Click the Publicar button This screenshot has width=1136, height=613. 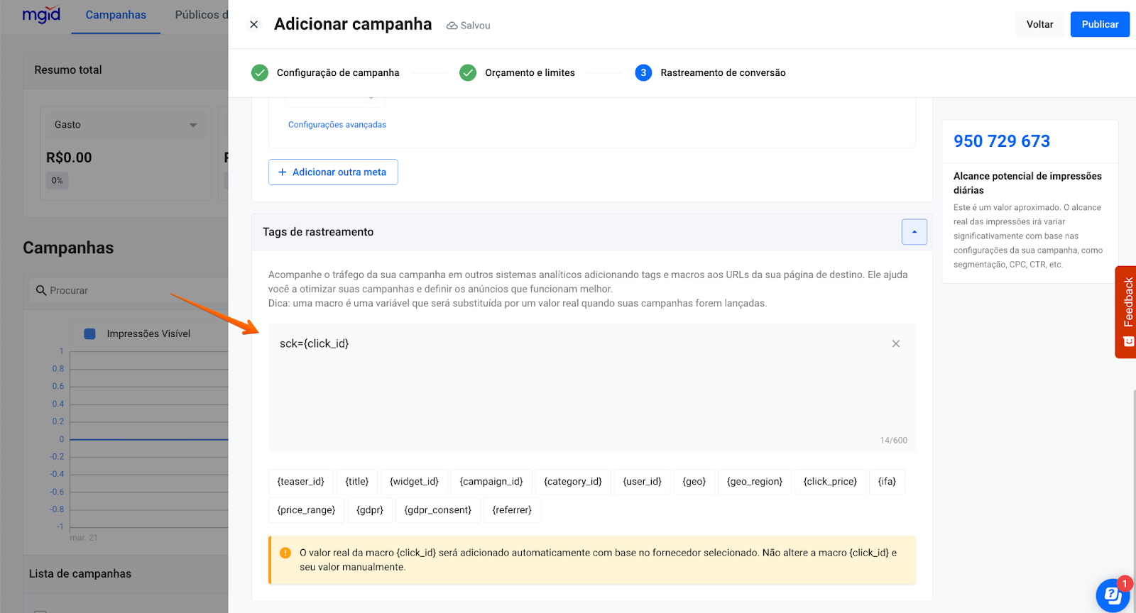click(1099, 24)
